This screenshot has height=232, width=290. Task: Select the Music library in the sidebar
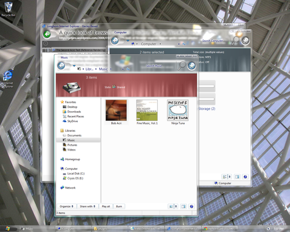71,140
